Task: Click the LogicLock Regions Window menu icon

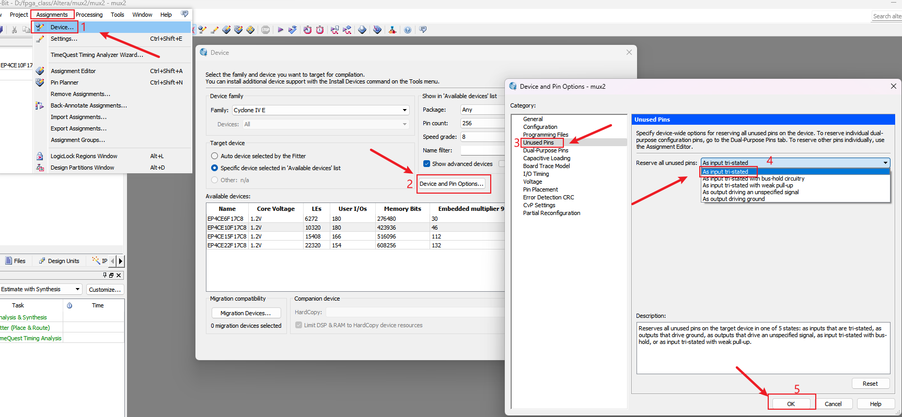Action: coord(40,156)
